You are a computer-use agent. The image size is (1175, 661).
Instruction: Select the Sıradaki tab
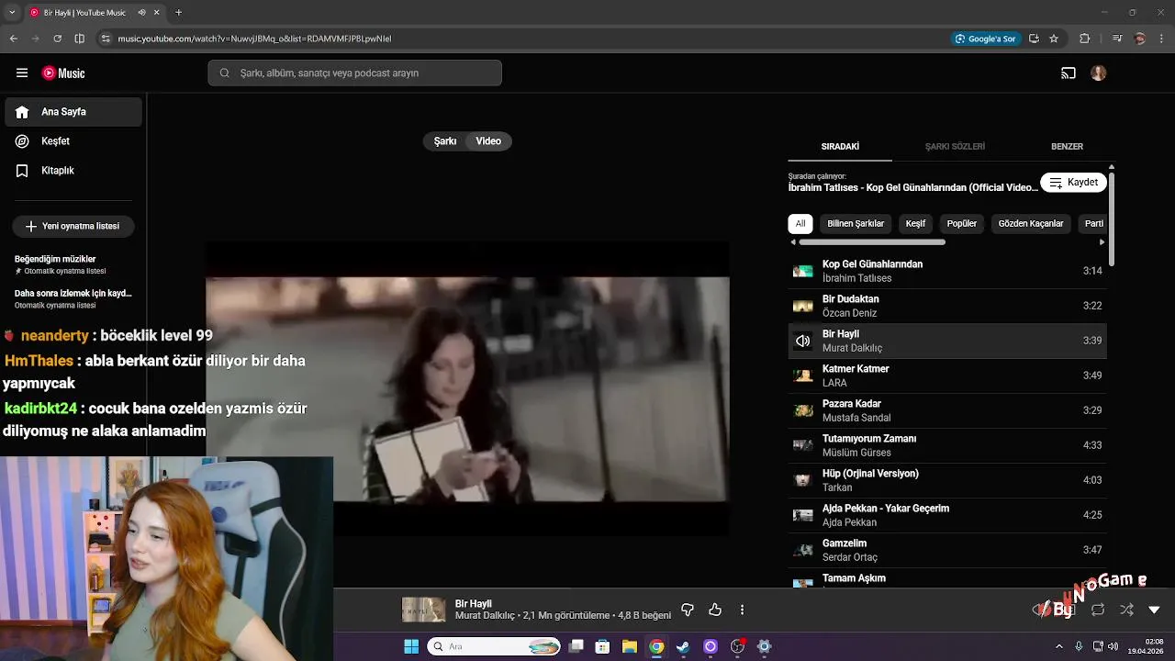click(x=840, y=147)
